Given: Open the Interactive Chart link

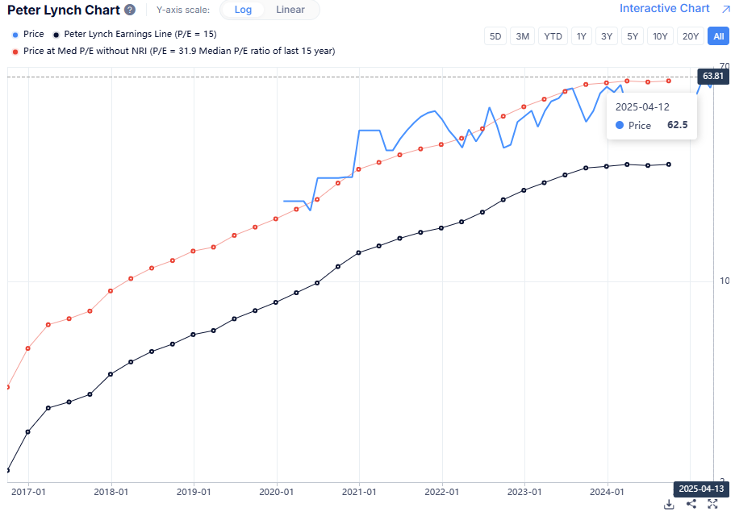Looking at the screenshot, I should [664, 9].
